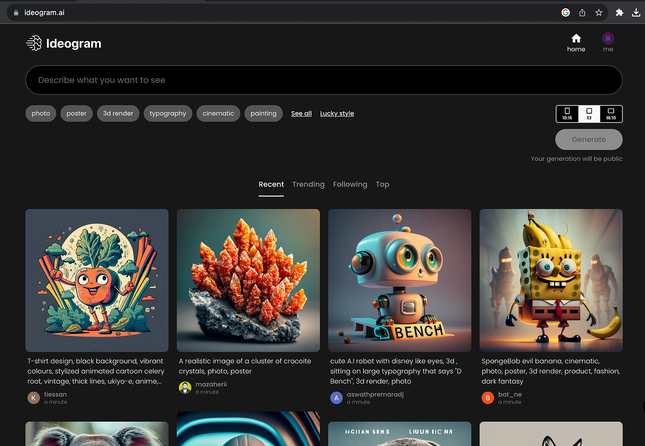Toggle the 'photo' style tag
Image resolution: width=645 pixels, height=446 pixels.
[41, 113]
